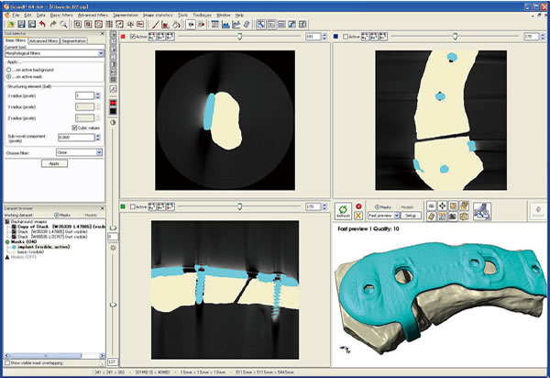Click the top-right view slice slider handle
550x378 pixels.
click(455, 37)
